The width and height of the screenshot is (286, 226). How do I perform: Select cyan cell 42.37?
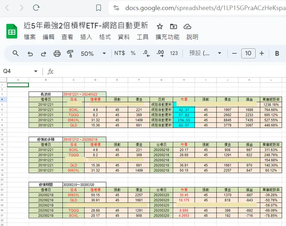tap(184, 110)
